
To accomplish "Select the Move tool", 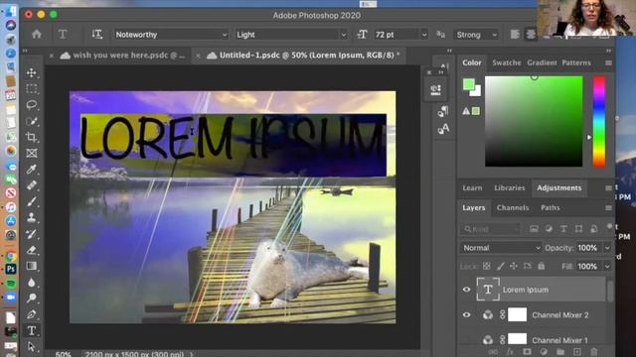I will (x=32, y=72).
